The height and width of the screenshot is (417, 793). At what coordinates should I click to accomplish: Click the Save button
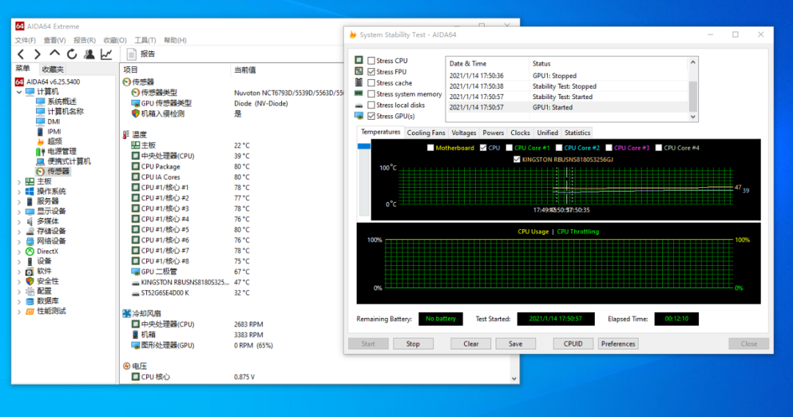point(515,344)
